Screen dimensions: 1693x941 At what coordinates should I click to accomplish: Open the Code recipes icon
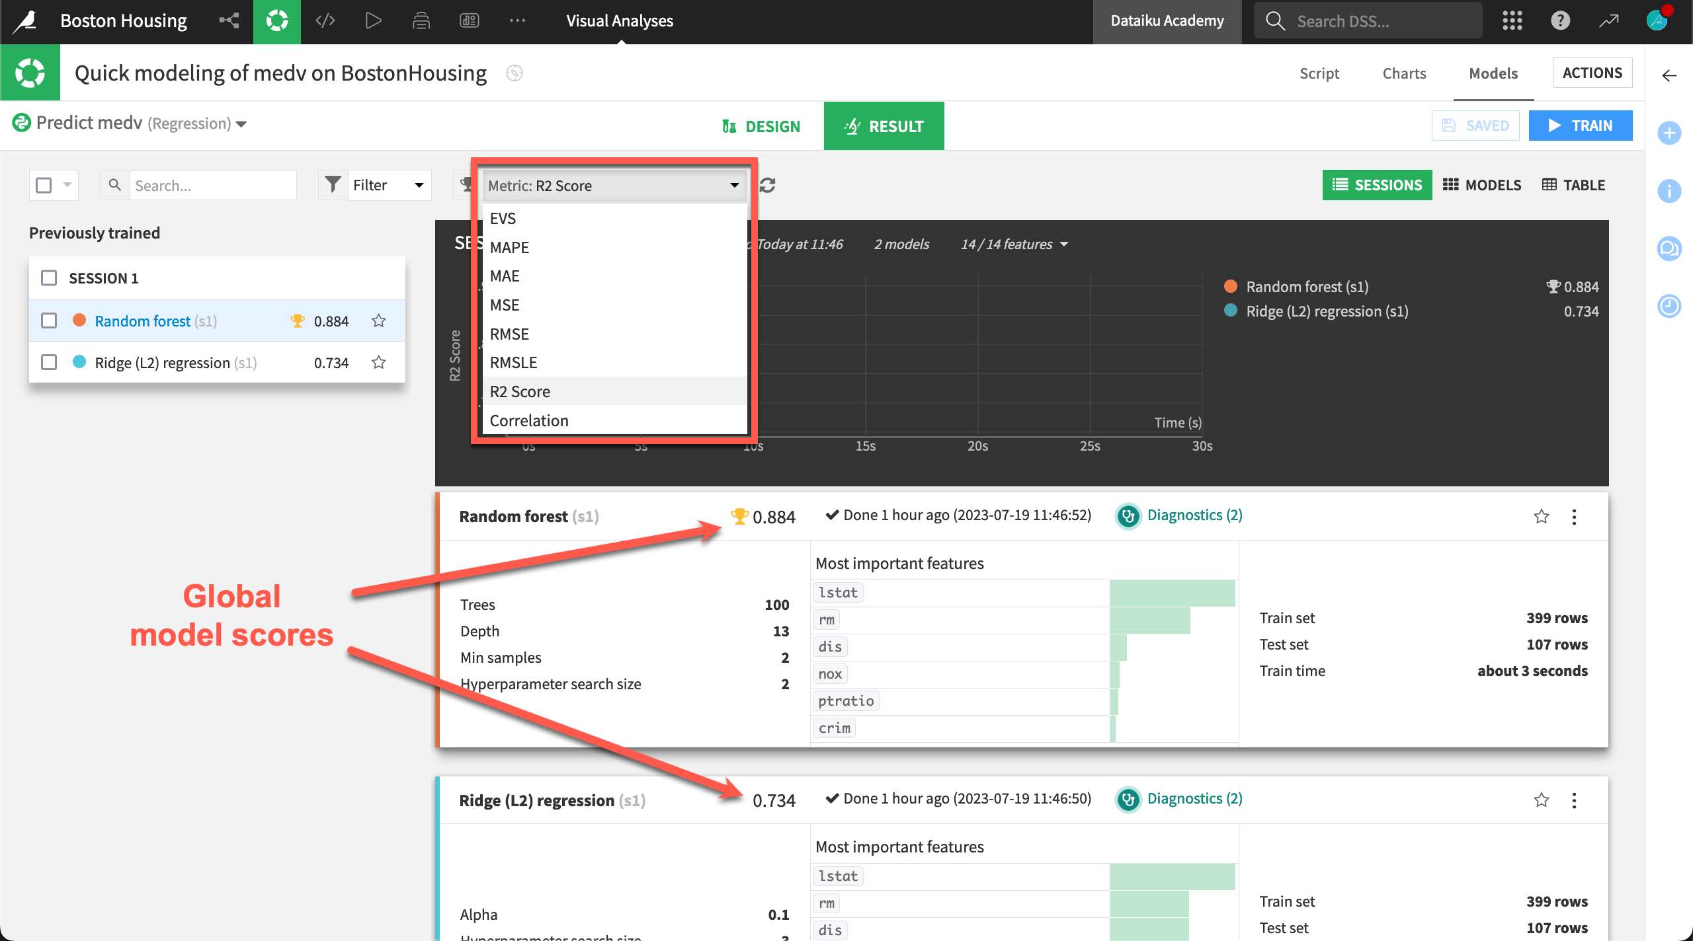click(x=324, y=20)
